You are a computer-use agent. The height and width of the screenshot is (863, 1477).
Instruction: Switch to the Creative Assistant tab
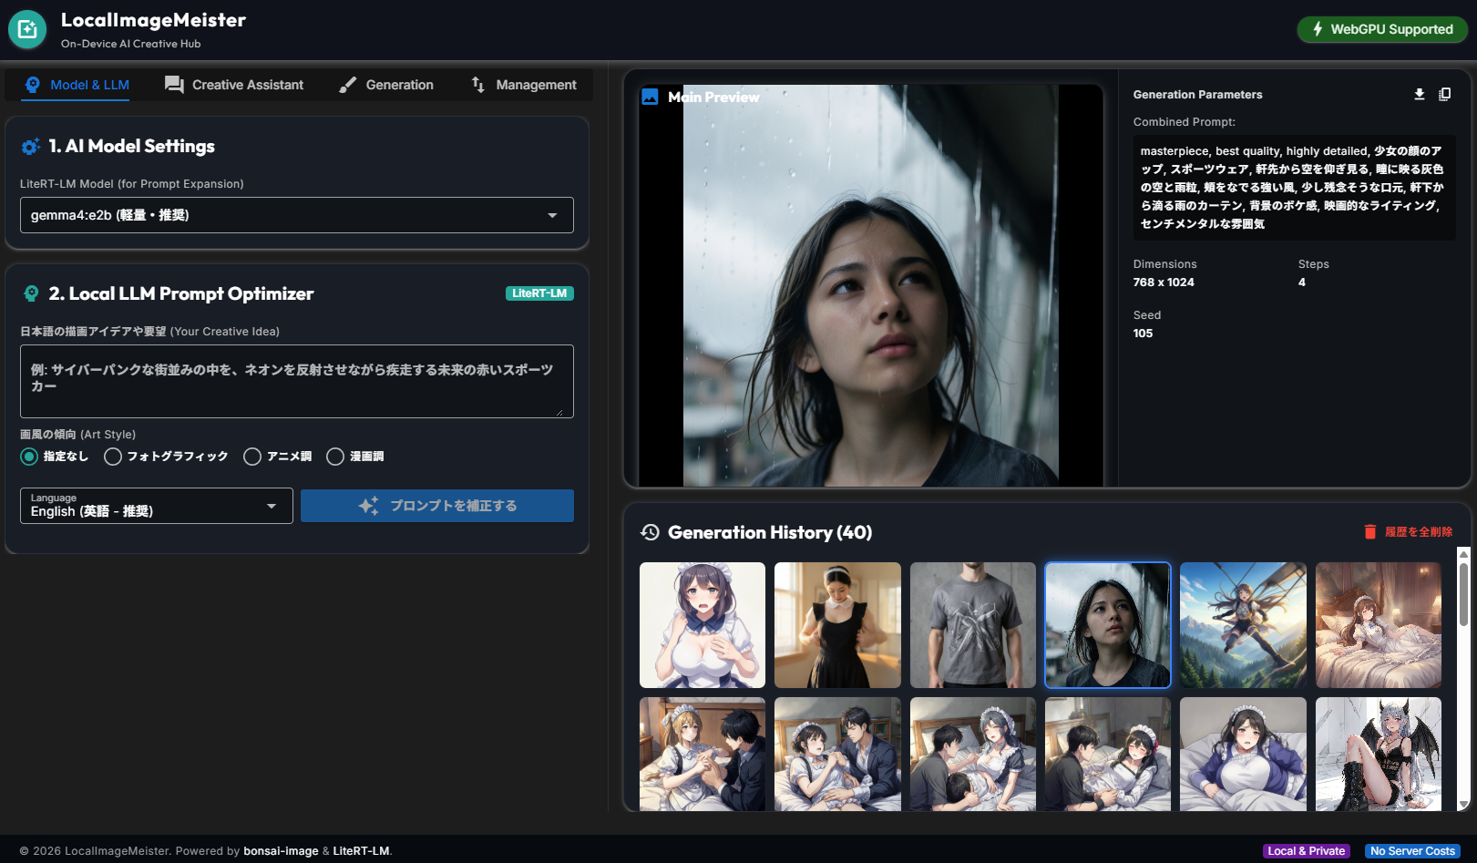pyautogui.click(x=234, y=85)
